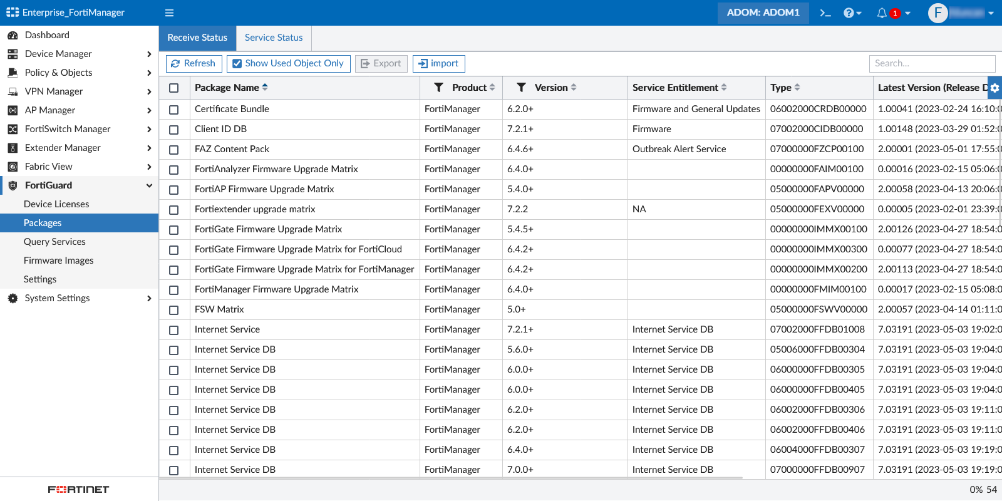1002x501 pixels.
Task: Open the CLI console icon
Action: click(x=825, y=13)
